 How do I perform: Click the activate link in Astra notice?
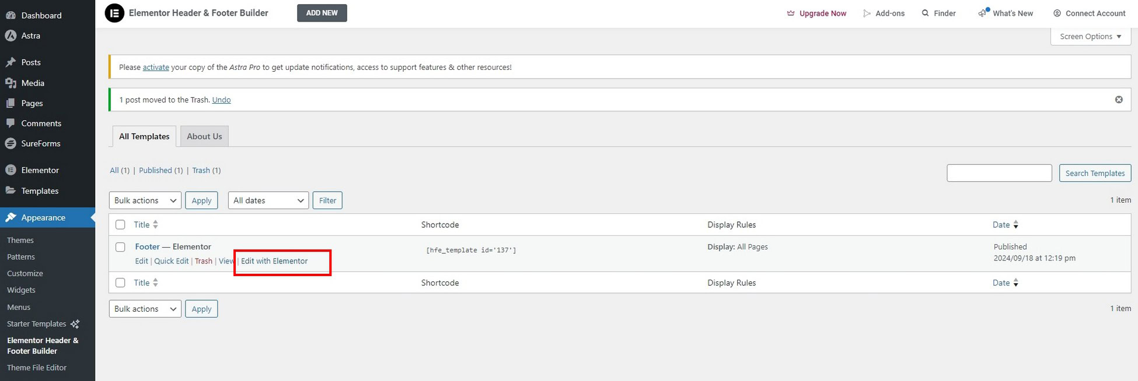(x=156, y=67)
